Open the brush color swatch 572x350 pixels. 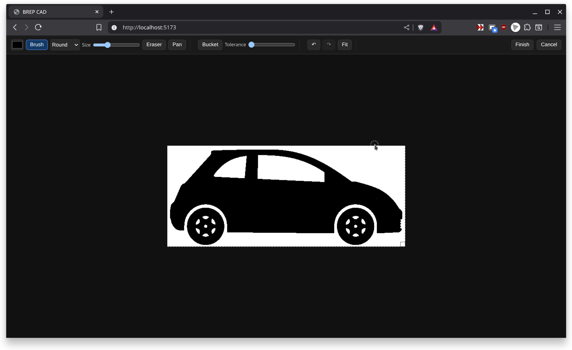[x=17, y=45]
